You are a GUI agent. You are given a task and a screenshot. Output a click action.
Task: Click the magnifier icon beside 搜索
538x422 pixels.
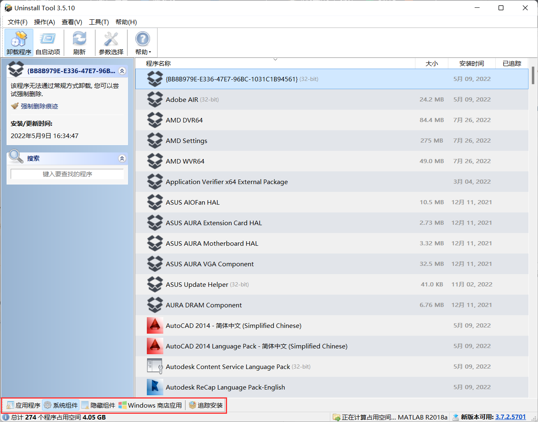click(x=16, y=157)
